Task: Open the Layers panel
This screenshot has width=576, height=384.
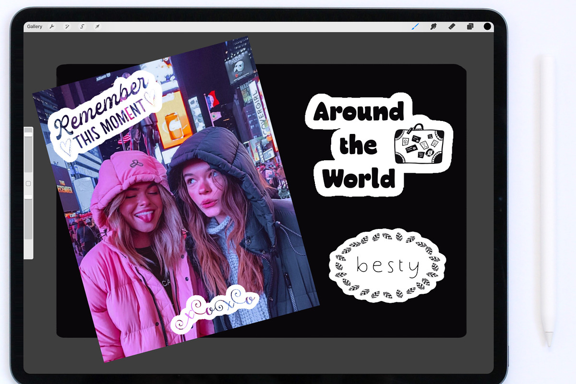Action: tap(470, 27)
